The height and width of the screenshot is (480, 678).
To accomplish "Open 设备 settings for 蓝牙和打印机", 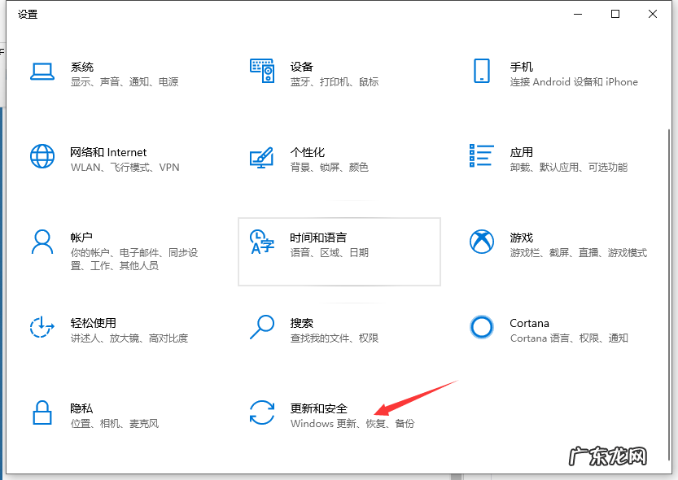I will pyautogui.click(x=301, y=73).
